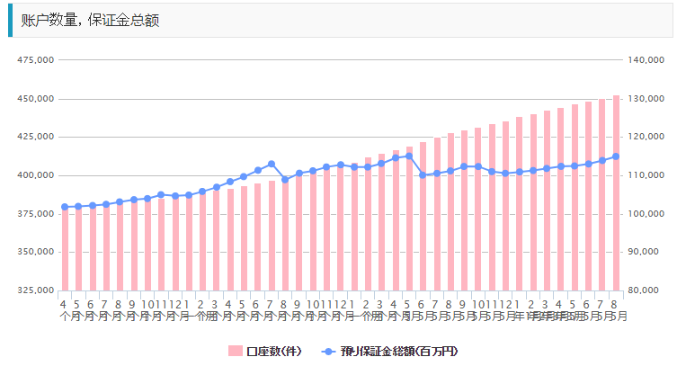The image size is (677, 366).
Task: Select the last data point on the blue line
Action: [x=616, y=156]
